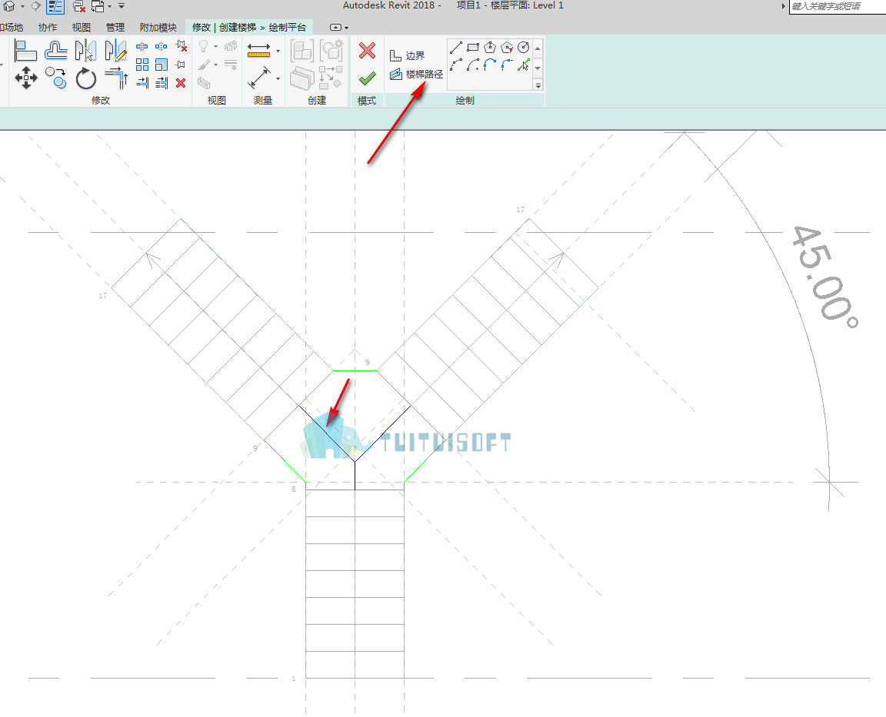
Task: Choose the Line draw tool
Action: pyautogui.click(x=456, y=48)
